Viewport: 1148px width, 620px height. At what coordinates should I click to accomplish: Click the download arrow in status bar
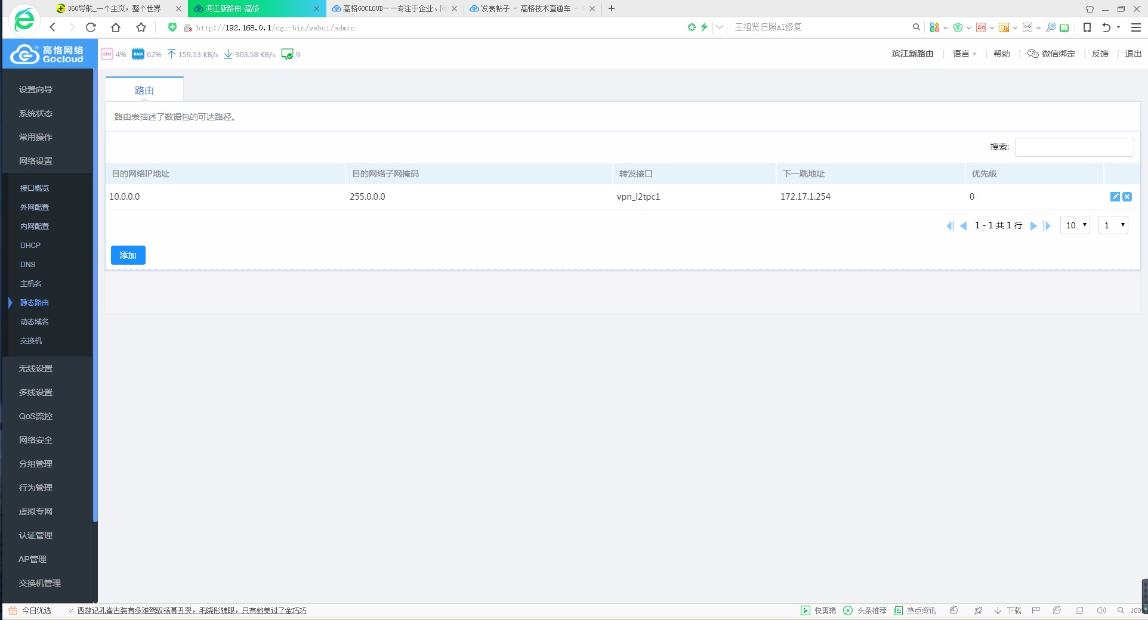998,610
